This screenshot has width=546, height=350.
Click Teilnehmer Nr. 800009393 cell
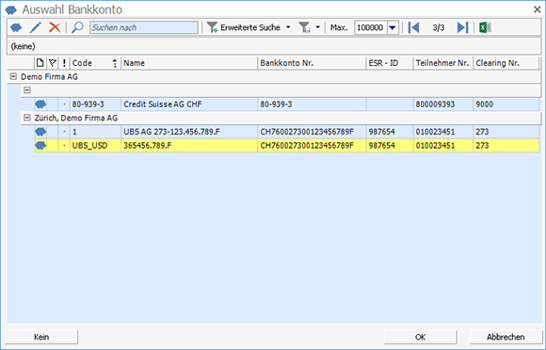(x=443, y=104)
